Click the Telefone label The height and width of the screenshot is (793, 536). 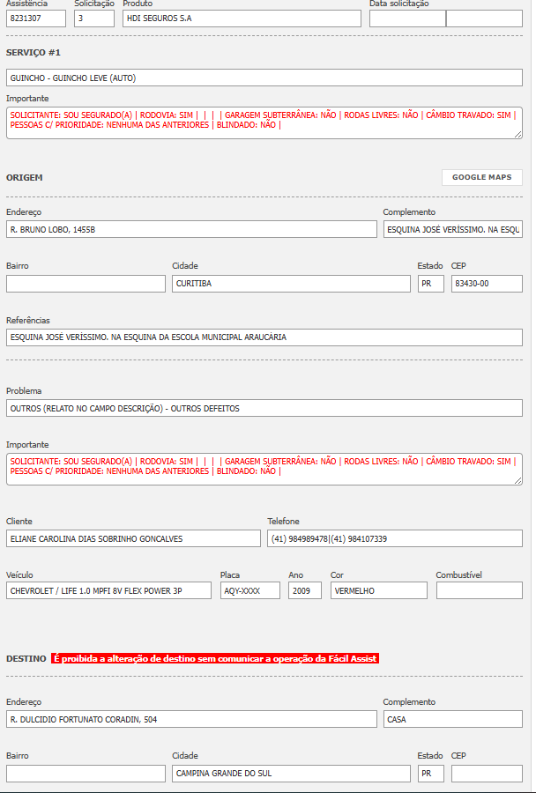(x=284, y=521)
